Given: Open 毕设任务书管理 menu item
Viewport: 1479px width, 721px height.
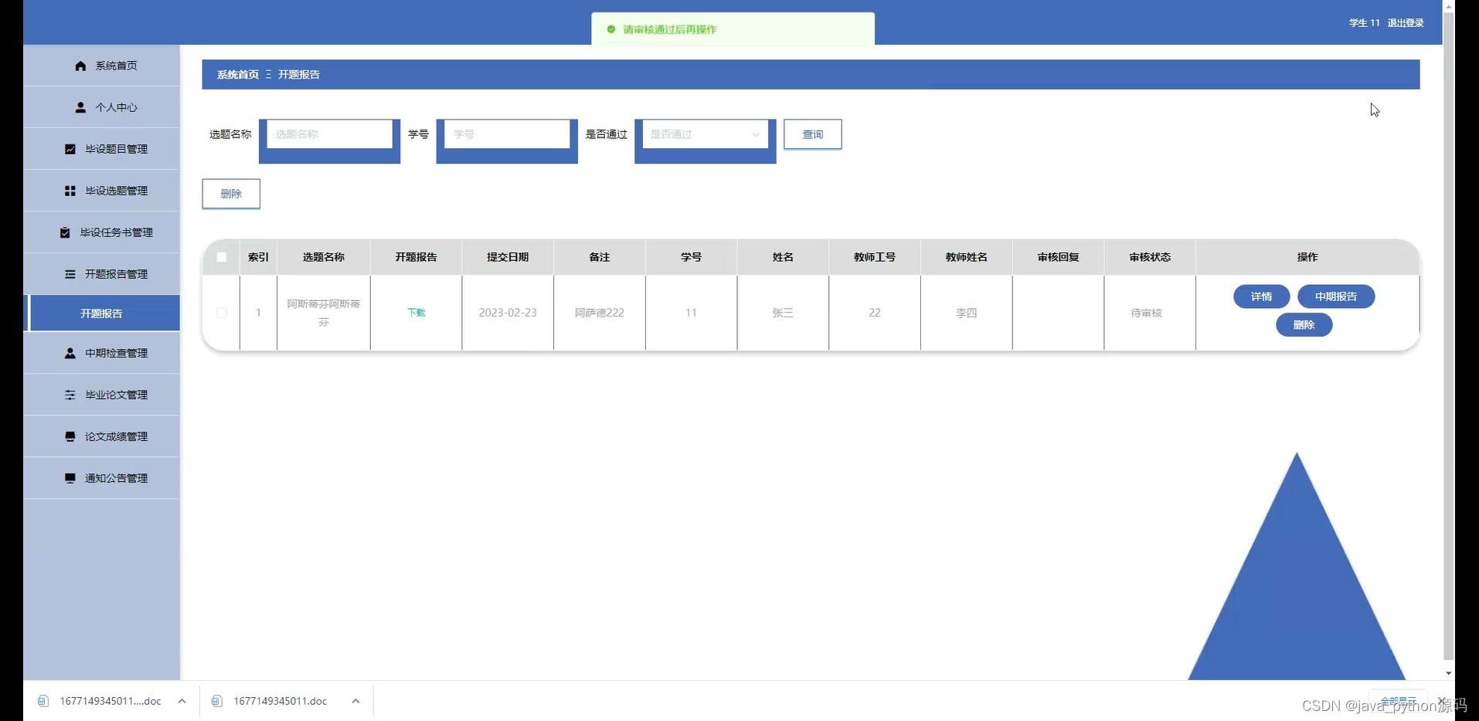Looking at the screenshot, I should click(101, 232).
